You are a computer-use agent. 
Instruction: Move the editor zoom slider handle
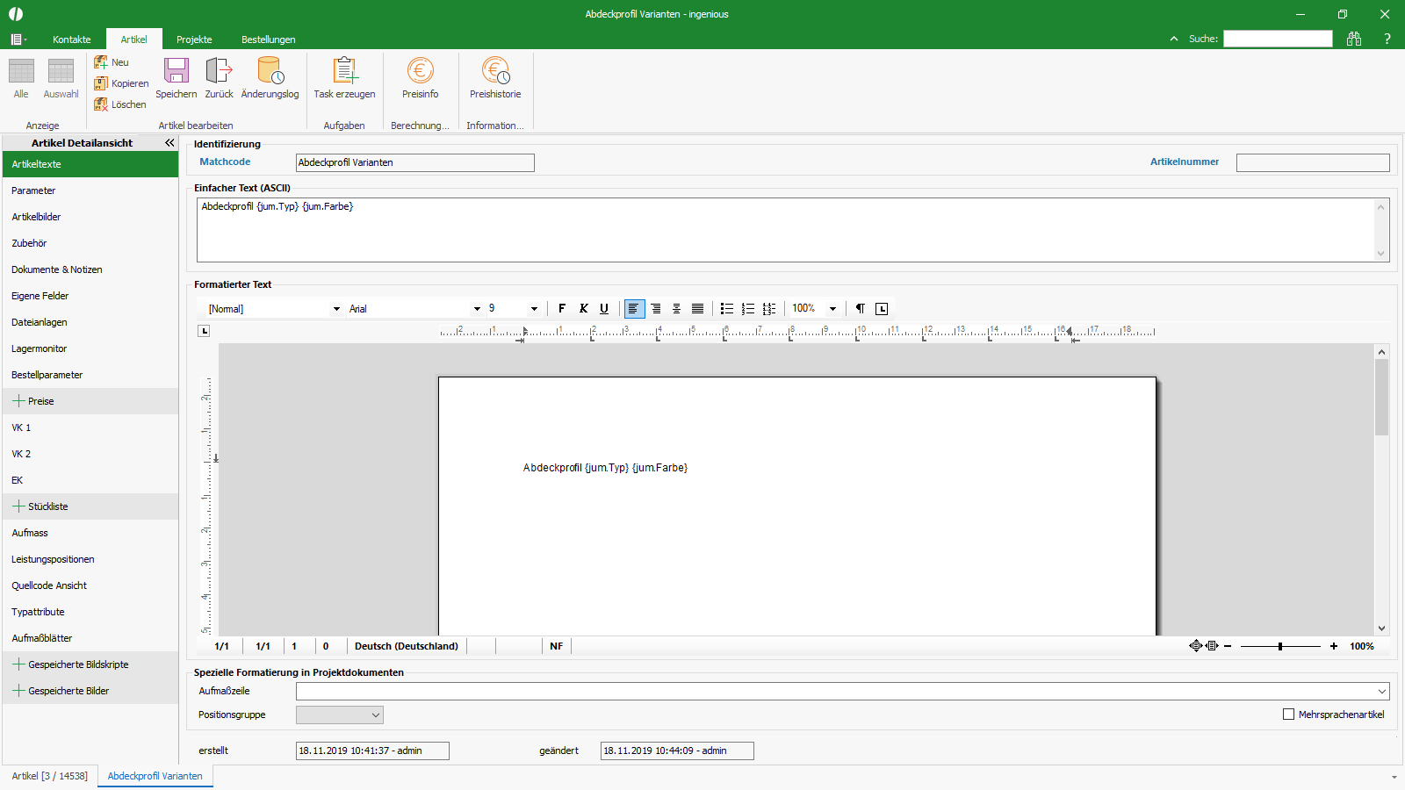coord(1280,646)
